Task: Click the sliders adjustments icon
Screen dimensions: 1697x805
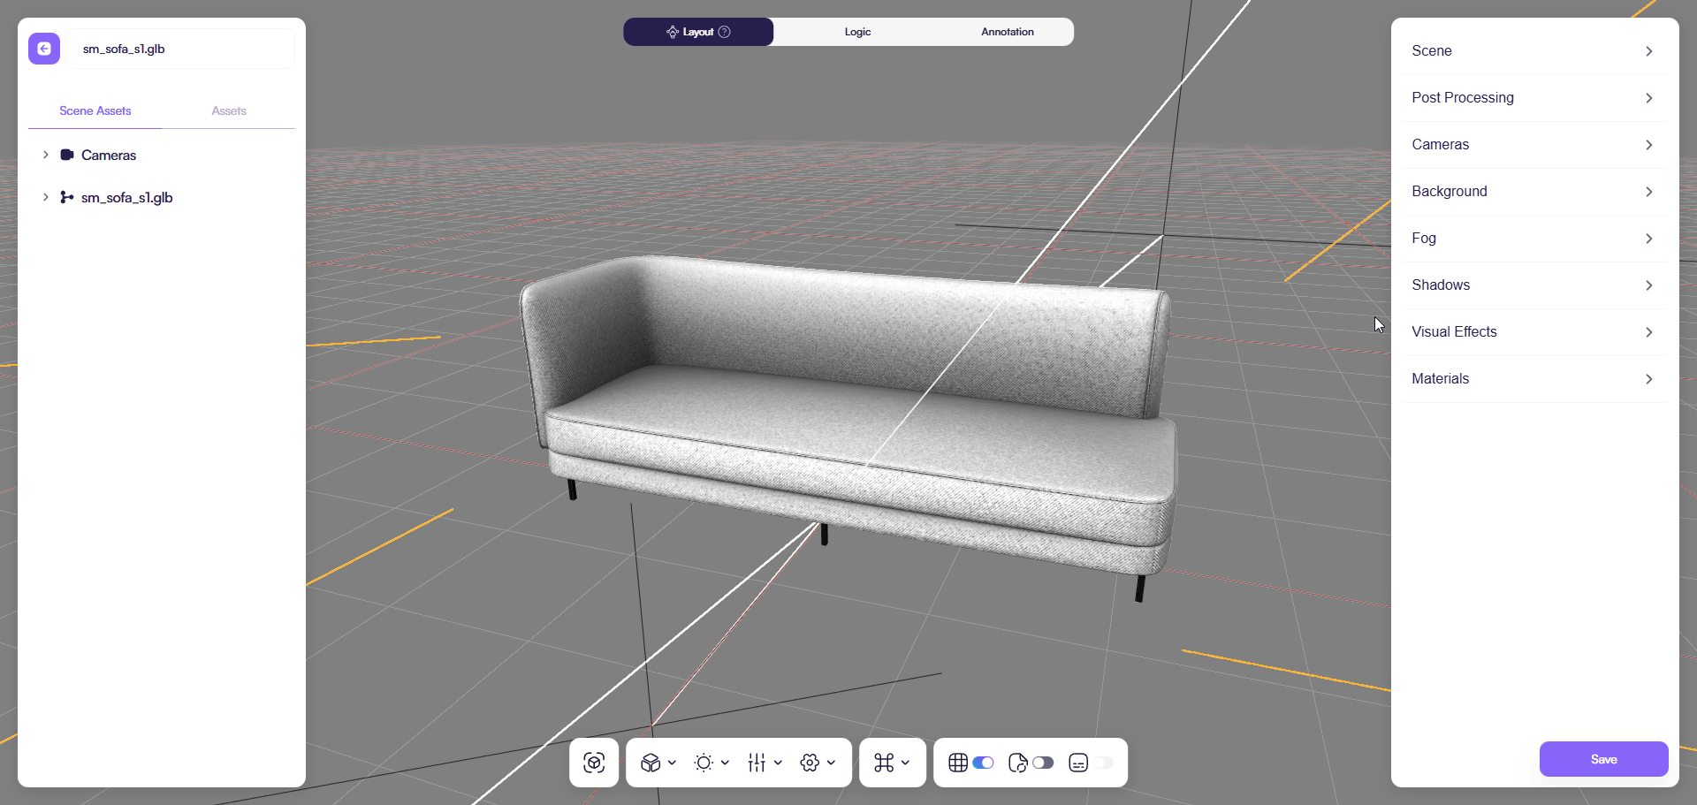Action: 757,763
